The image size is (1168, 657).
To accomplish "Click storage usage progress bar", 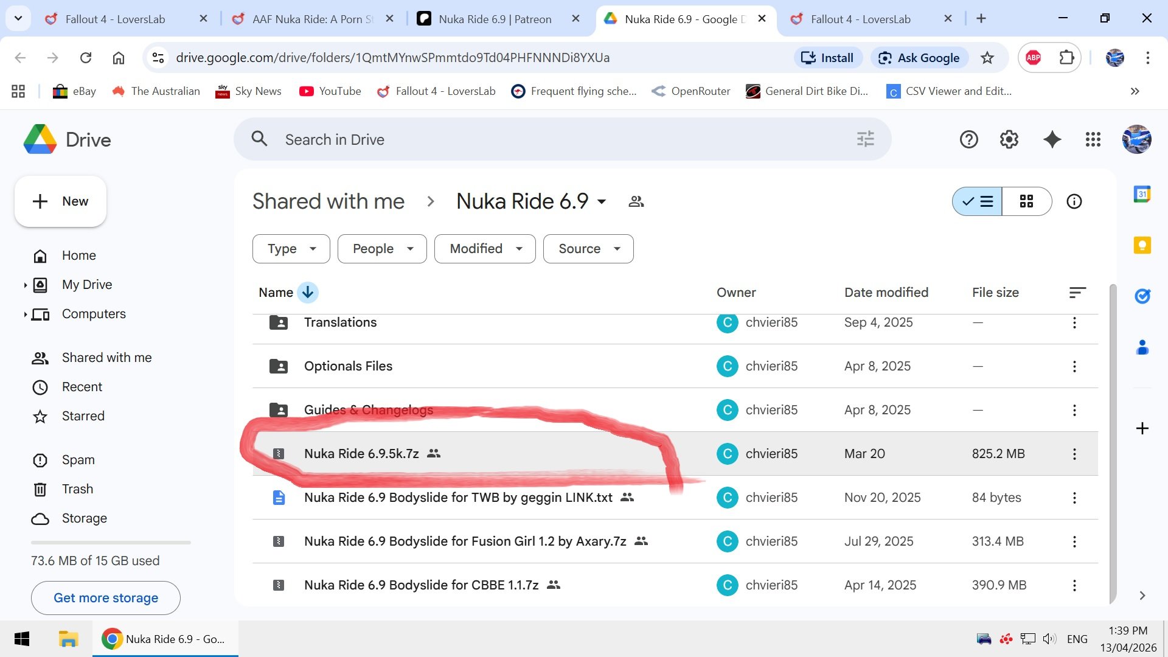I will [111, 542].
